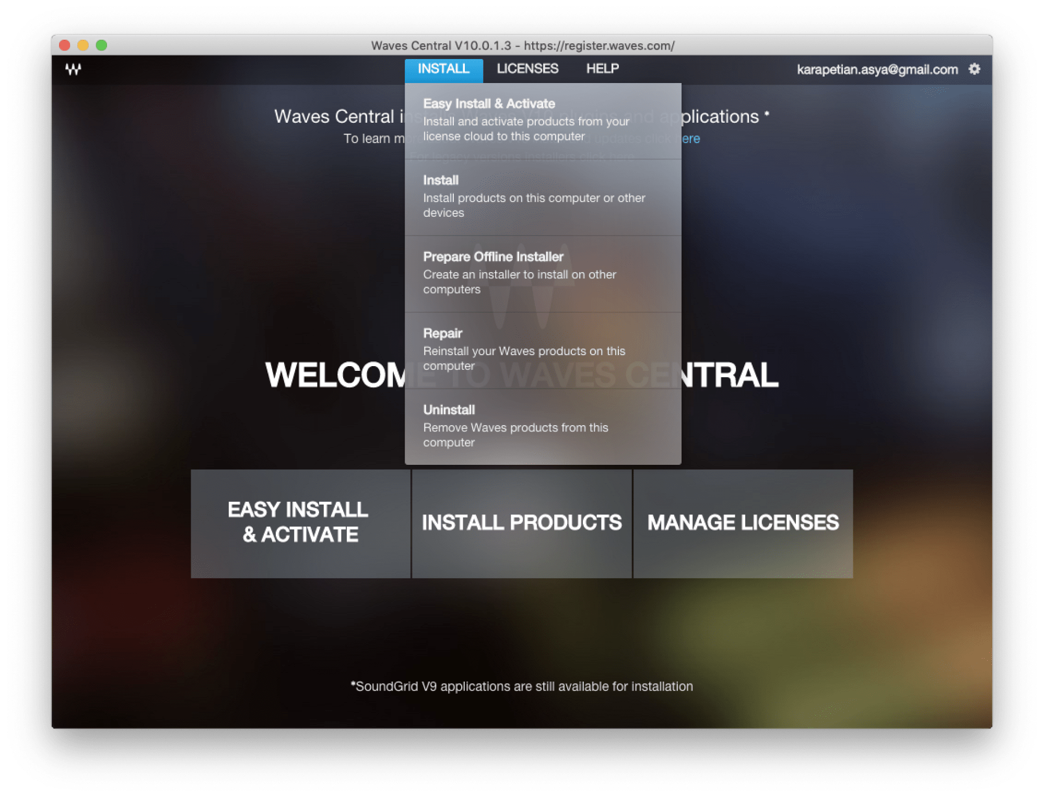Toggle the INSTALL tab selection
The width and height of the screenshot is (1044, 797).
[443, 68]
